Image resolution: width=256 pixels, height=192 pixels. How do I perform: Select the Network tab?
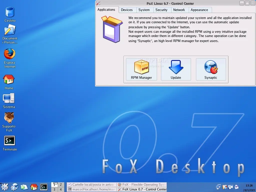(x=179, y=10)
